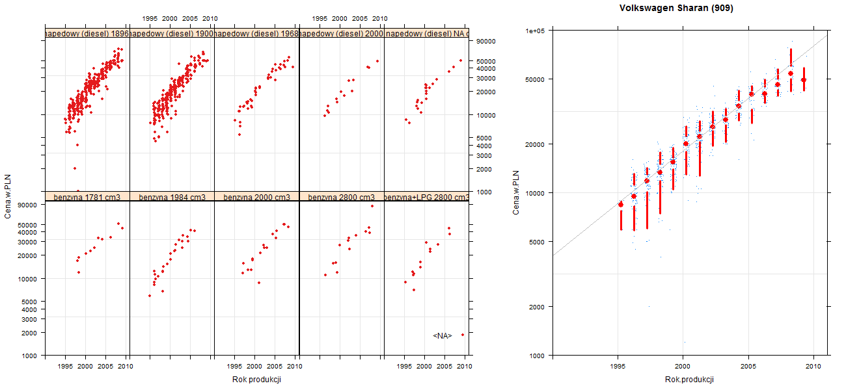This screenshot has height=390, width=846.
Task: Click the 90000 tick beside the diesel row
Action: tap(487, 42)
